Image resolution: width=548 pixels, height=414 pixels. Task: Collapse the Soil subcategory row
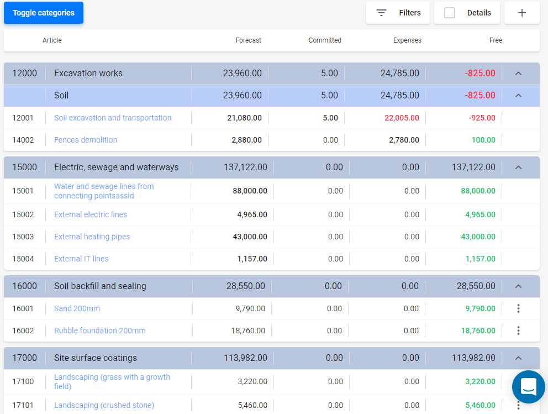(x=519, y=96)
